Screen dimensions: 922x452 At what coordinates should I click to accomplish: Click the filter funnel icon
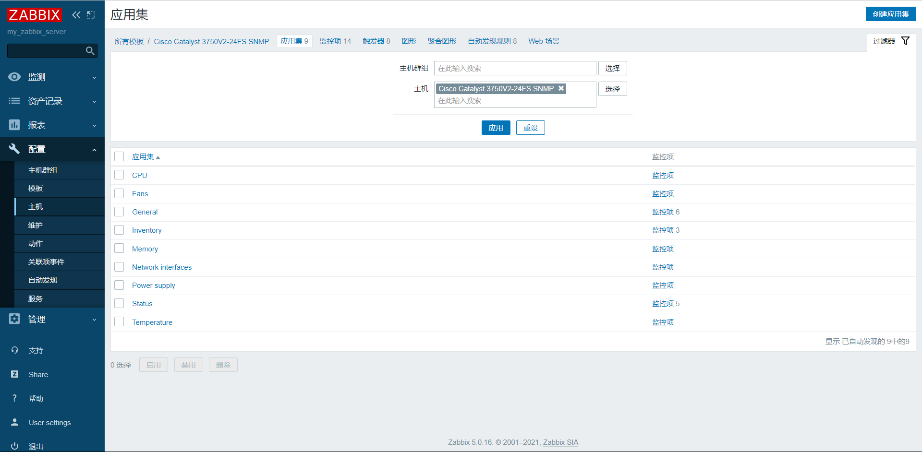(905, 41)
